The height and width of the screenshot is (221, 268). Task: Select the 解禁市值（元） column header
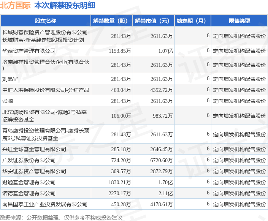tap(154, 21)
